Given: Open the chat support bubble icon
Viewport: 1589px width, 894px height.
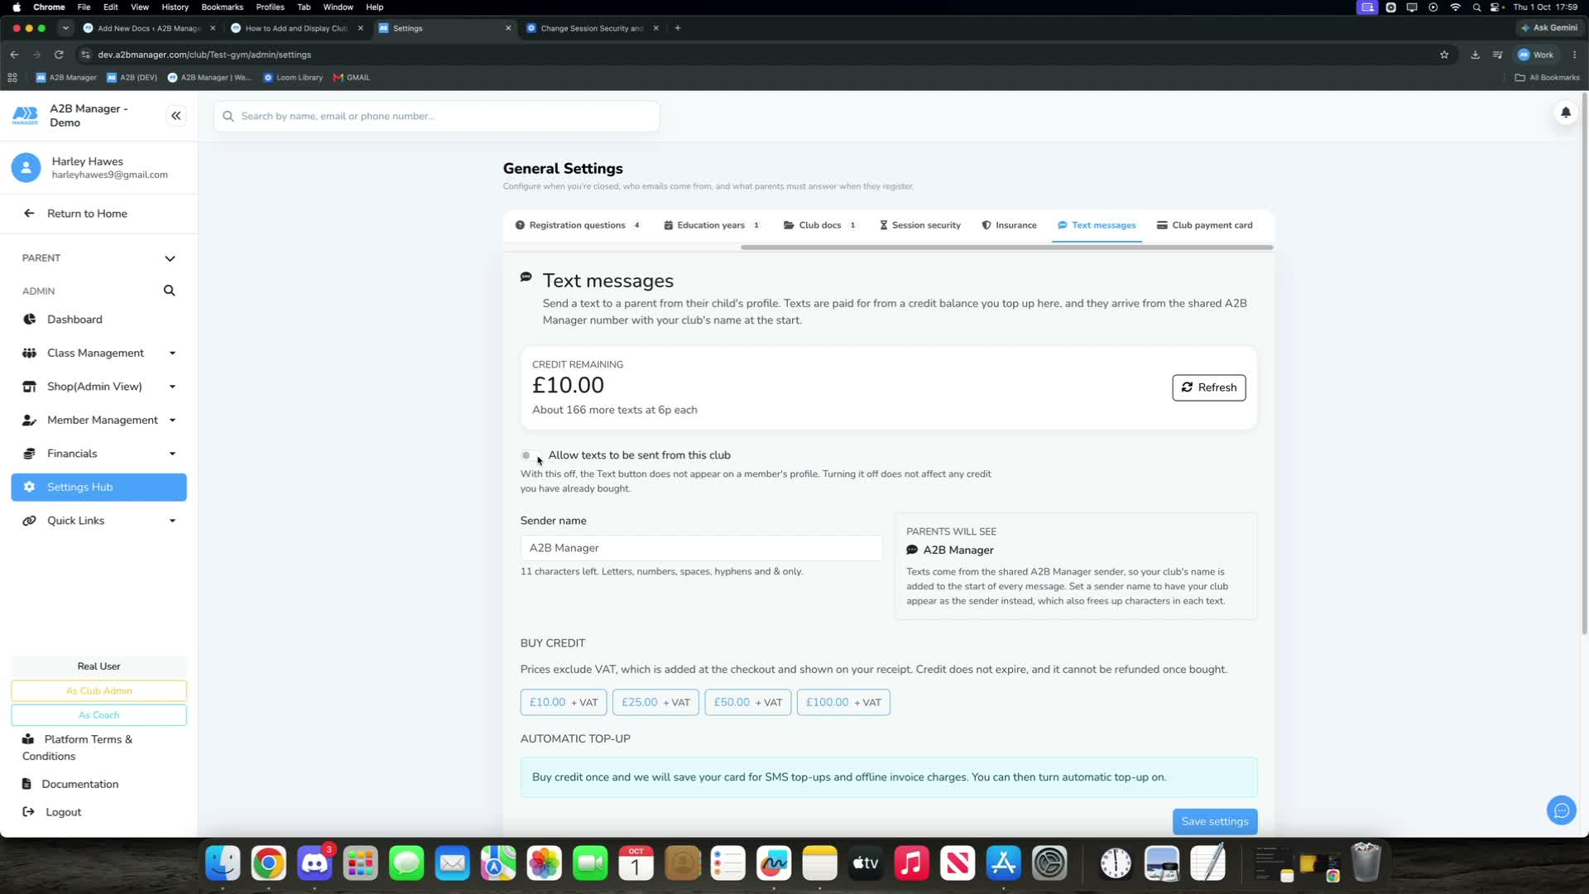Looking at the screenshot, I should coord(1561,810).
